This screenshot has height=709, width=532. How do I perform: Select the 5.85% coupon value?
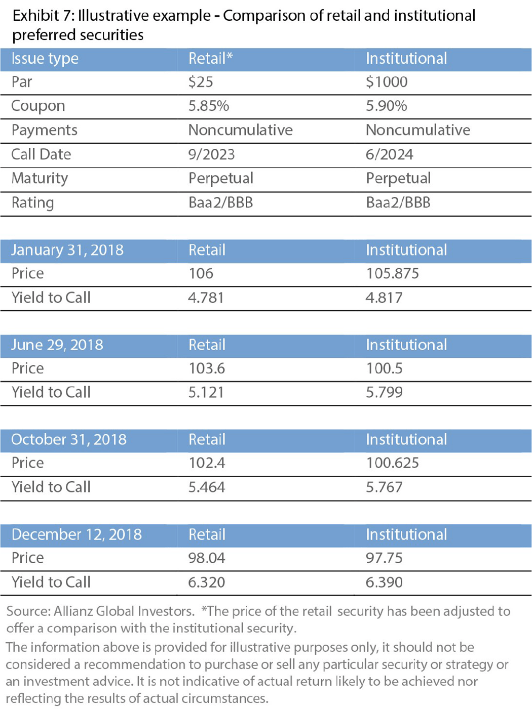[x=209, y=106]
